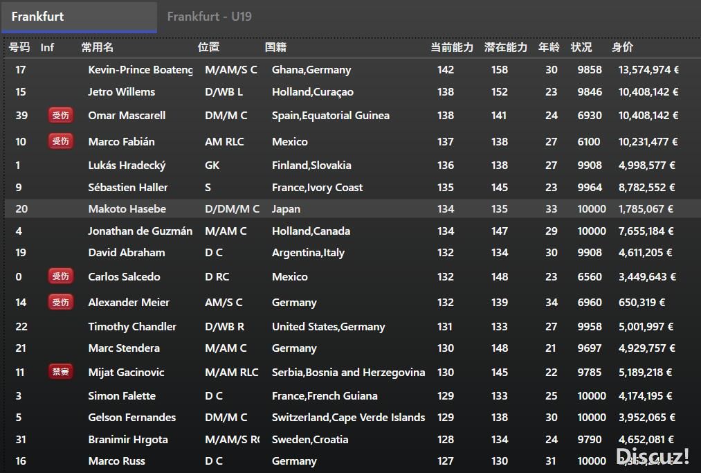Select player Marco Russ
Image resolution: width=701 pixels, height=473 pixels.
click(117, 461)
